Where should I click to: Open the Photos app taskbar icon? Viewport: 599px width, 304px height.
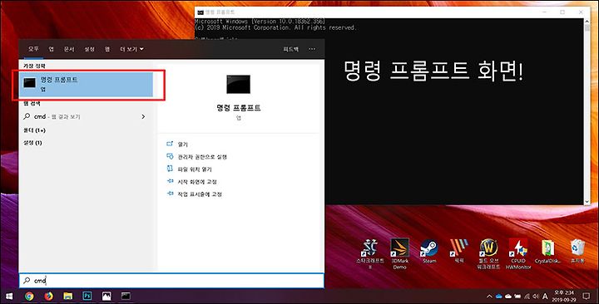pos(106,296)
